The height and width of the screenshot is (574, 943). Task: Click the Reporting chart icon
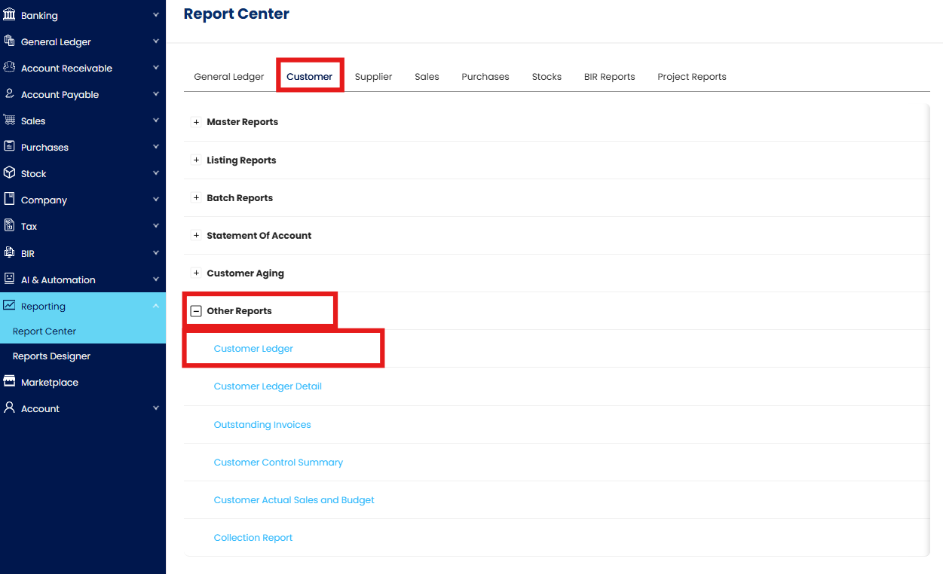[x=9, y=305]
